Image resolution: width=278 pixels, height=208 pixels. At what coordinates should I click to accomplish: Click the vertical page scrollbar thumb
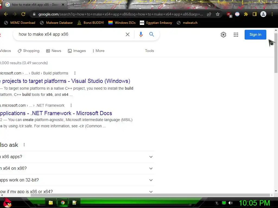[x=276, y=53]
